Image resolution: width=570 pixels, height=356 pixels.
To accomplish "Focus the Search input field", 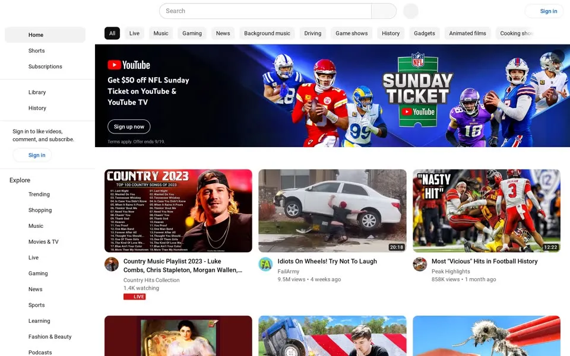I will click(x=265, y=11).
